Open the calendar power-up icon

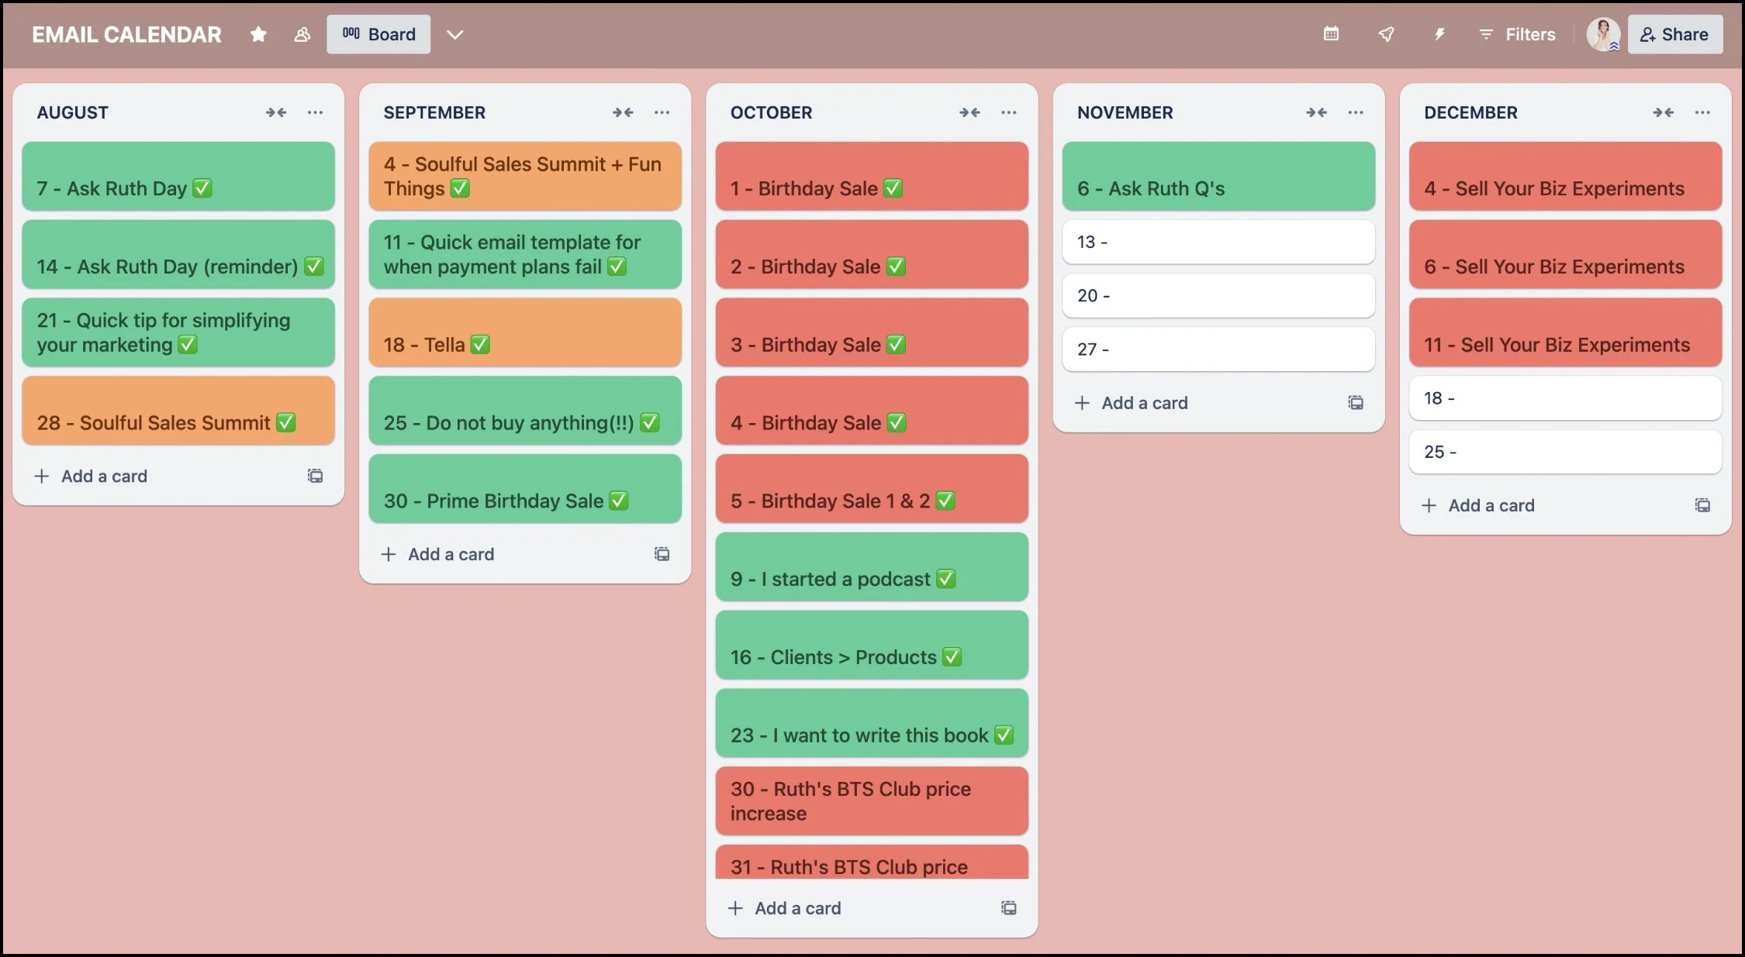pyautogui.click(x=1331, y=34)
